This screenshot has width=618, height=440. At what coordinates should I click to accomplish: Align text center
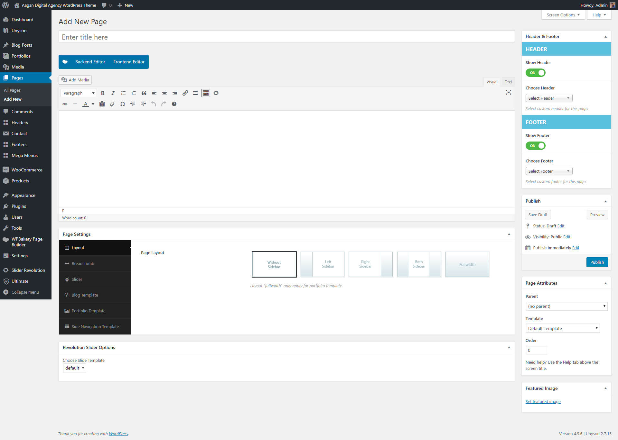pyautogui.click(x=164, y=93)
